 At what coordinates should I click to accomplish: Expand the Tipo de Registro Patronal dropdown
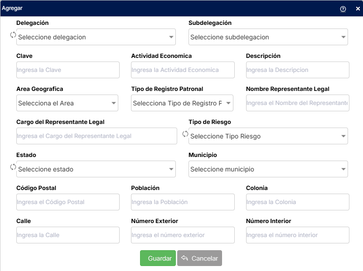point(182,103)
